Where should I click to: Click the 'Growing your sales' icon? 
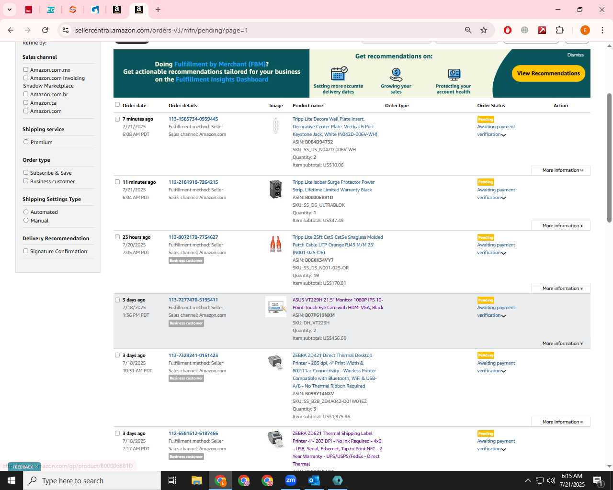pyautogui.click(x=396, y=75)
